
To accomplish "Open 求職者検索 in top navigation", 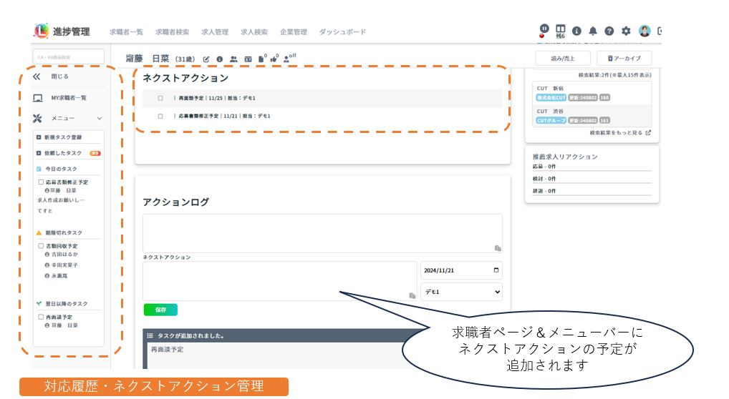I will pyautogui.click(x=173, y=32).
